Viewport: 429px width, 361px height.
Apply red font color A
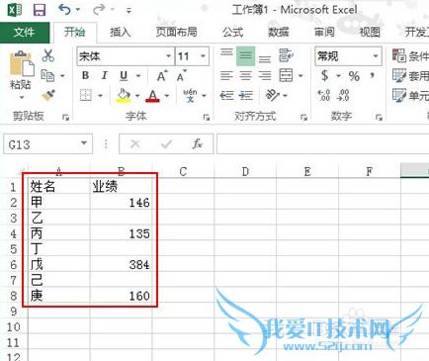pos(152,96)
